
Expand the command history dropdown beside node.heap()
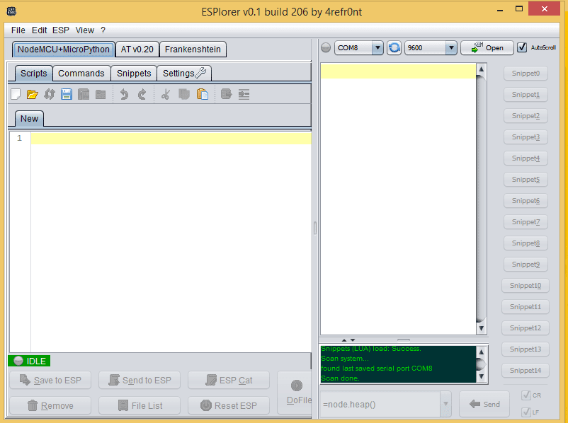click(447, 404)
